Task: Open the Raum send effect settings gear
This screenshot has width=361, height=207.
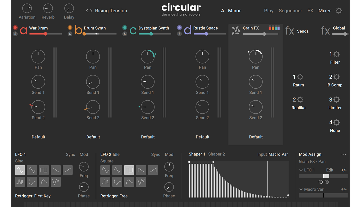Action: 300,77
